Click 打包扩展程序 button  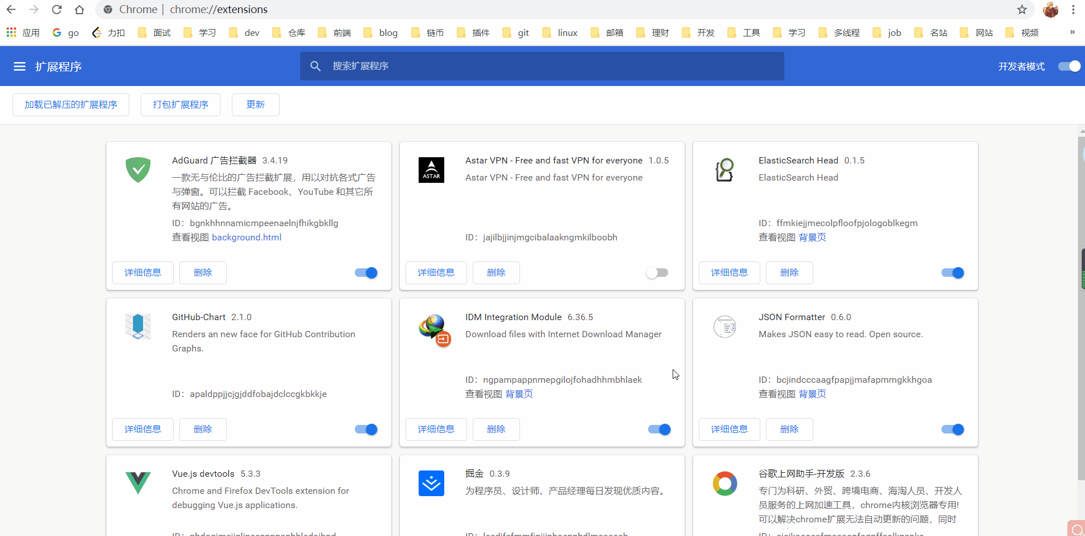181,105
